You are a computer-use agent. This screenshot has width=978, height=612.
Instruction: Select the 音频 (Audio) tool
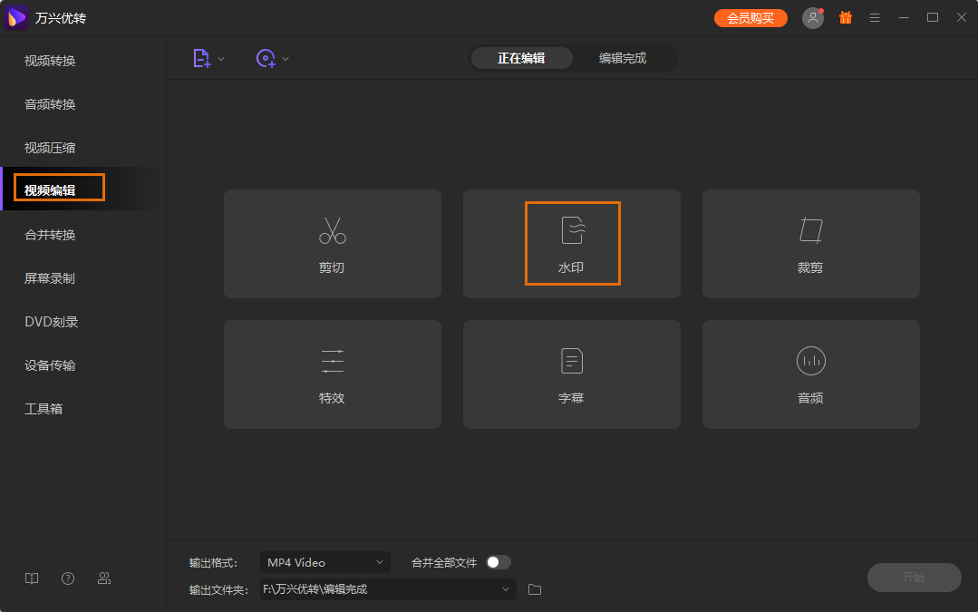[809, 374]
